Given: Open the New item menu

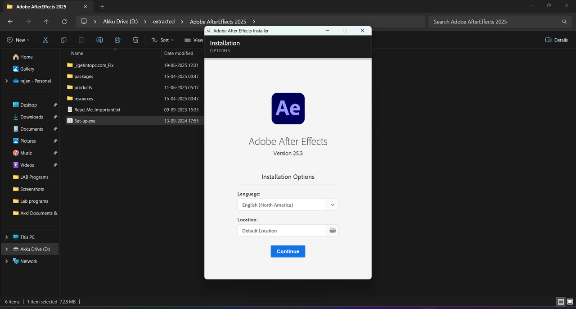Looking at the screenshot, I should [18, 40].
